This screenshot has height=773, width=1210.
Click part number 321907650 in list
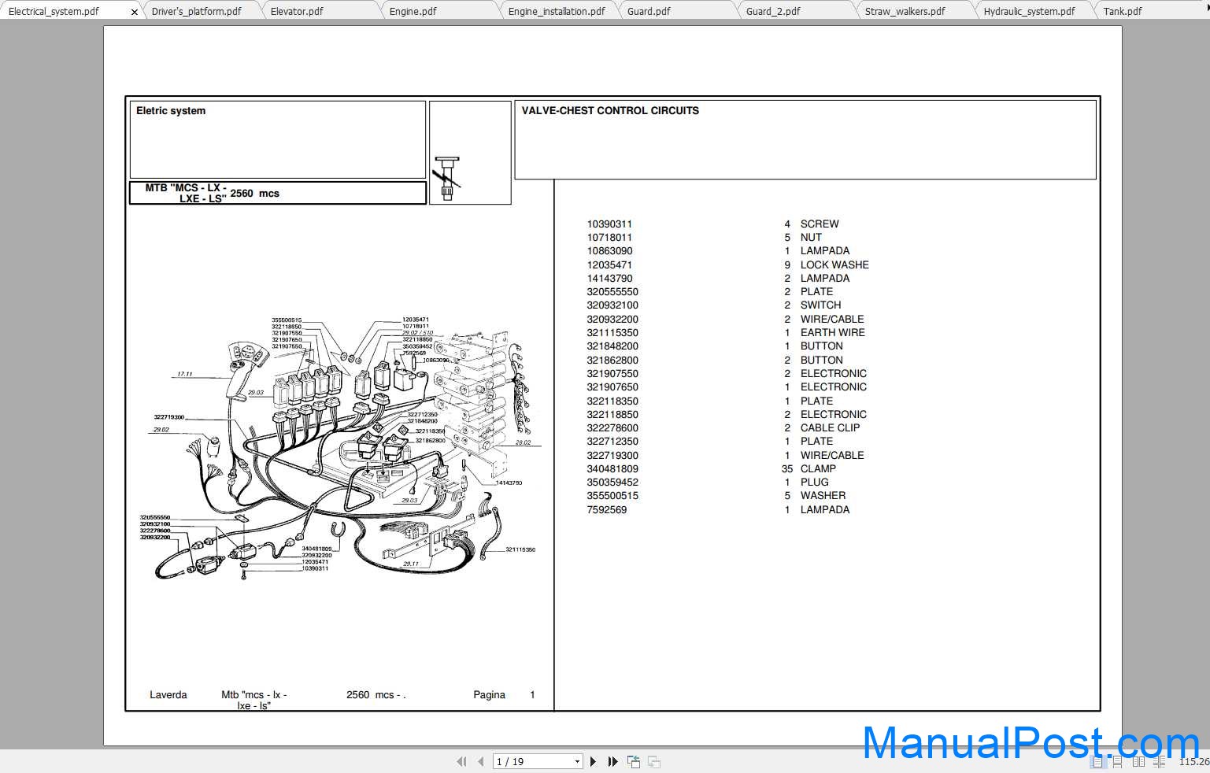[612, 387]
